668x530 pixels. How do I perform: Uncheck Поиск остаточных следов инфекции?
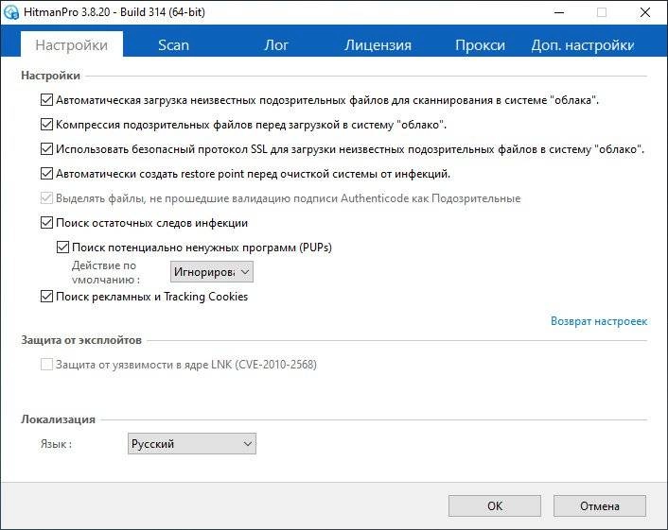(46, 223)
